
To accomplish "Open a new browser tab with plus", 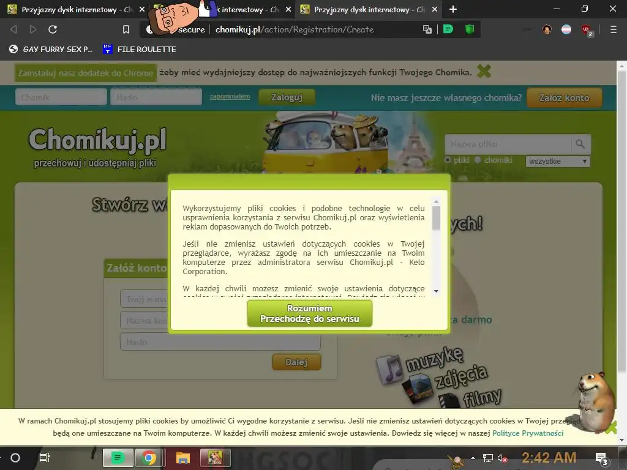I will [x=452, y=9].
